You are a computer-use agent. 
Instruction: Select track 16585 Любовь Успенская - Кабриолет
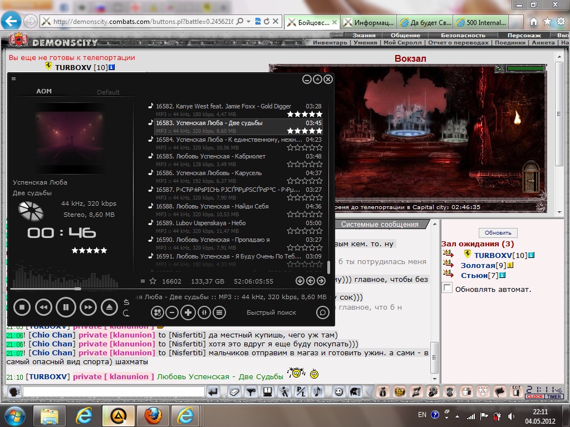(x=238, y=160)
